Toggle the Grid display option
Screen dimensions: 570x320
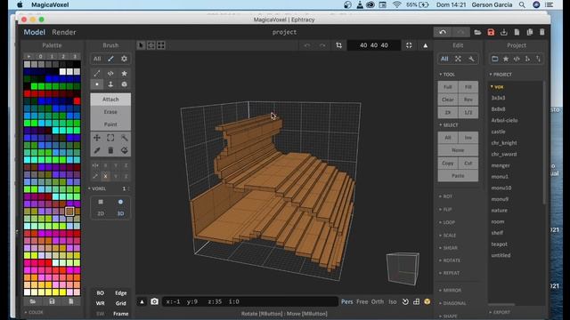(x=121, y=303)
